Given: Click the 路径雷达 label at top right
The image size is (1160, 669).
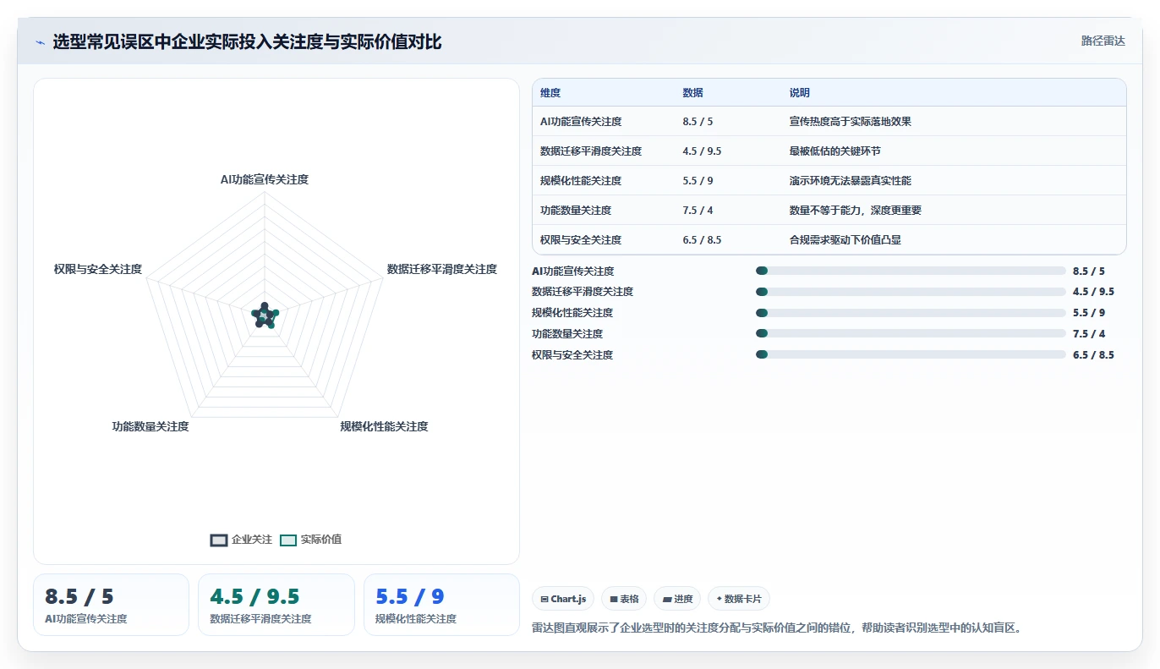Looking at the screenshot, I should (x=1103, y=41).
